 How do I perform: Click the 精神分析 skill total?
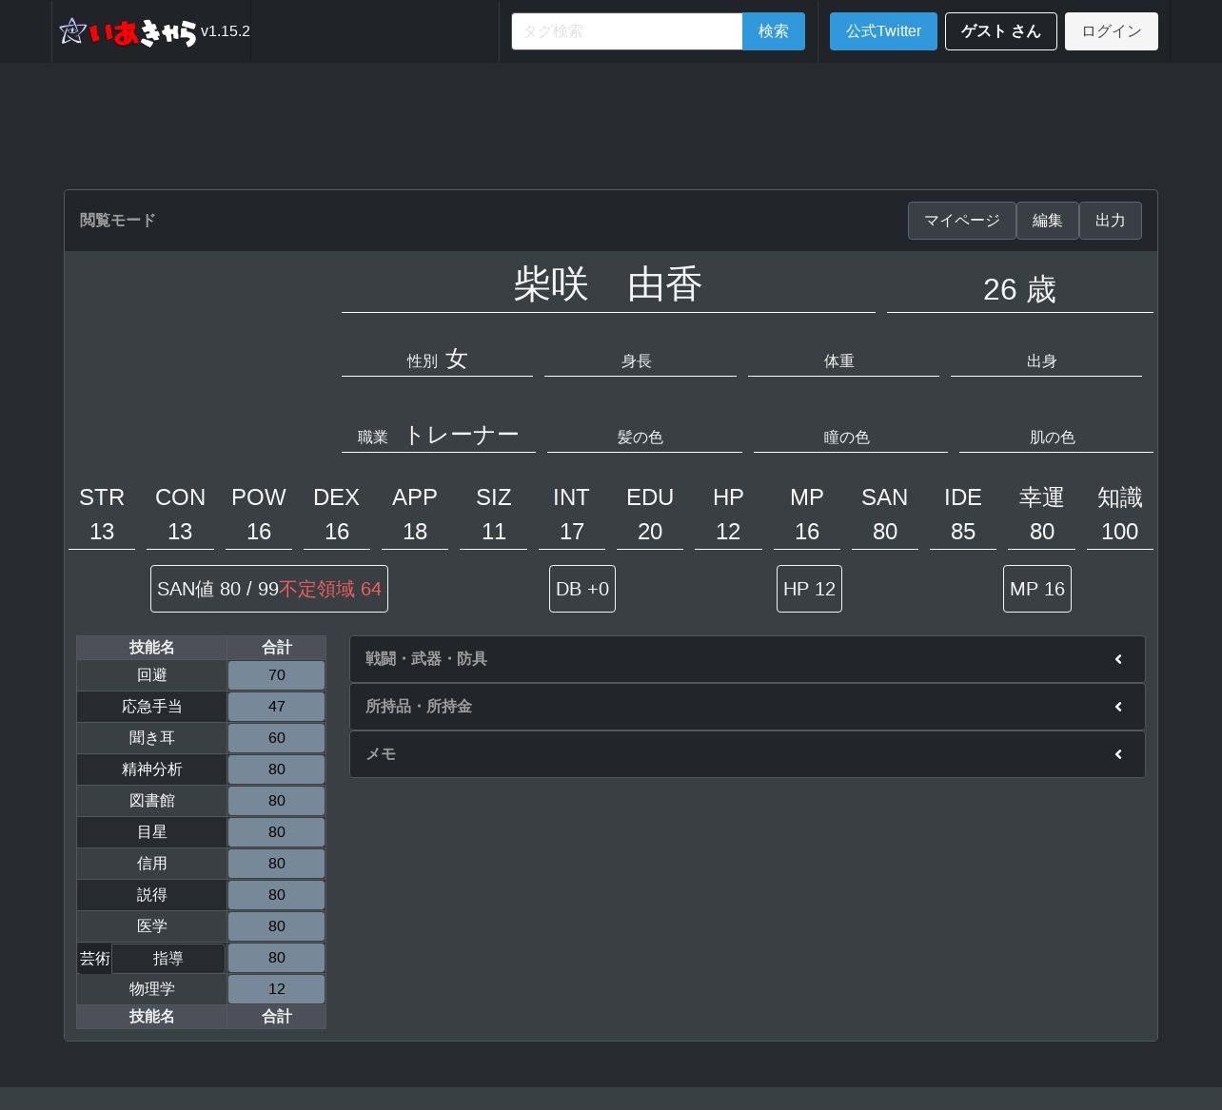277,769
